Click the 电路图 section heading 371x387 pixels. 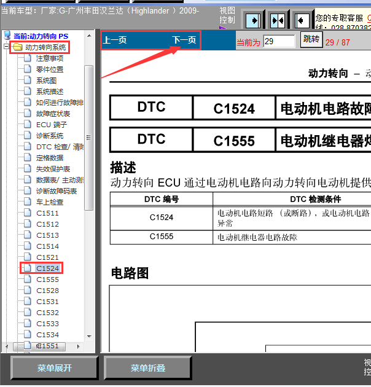click(130, 273)
